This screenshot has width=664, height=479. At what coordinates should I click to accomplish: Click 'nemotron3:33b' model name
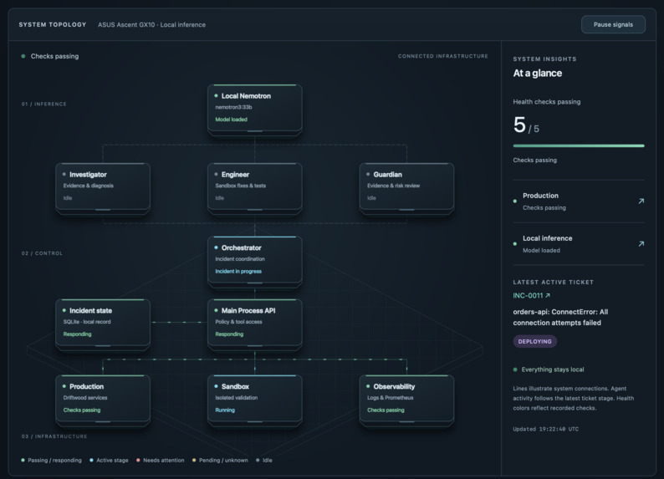(234, 107)
